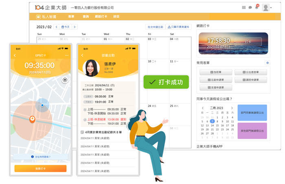Jump to 今天 in main calendar
Image resolution: width=285 pixels, height=184 pixels.
(66, 27)
